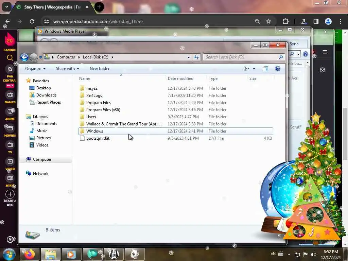
Task: Open browser zoom magnifier icon
Action: coord(258,21)
